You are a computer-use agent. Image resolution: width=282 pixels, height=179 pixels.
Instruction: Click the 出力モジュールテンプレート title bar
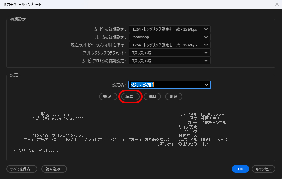[x=131, y=5]
